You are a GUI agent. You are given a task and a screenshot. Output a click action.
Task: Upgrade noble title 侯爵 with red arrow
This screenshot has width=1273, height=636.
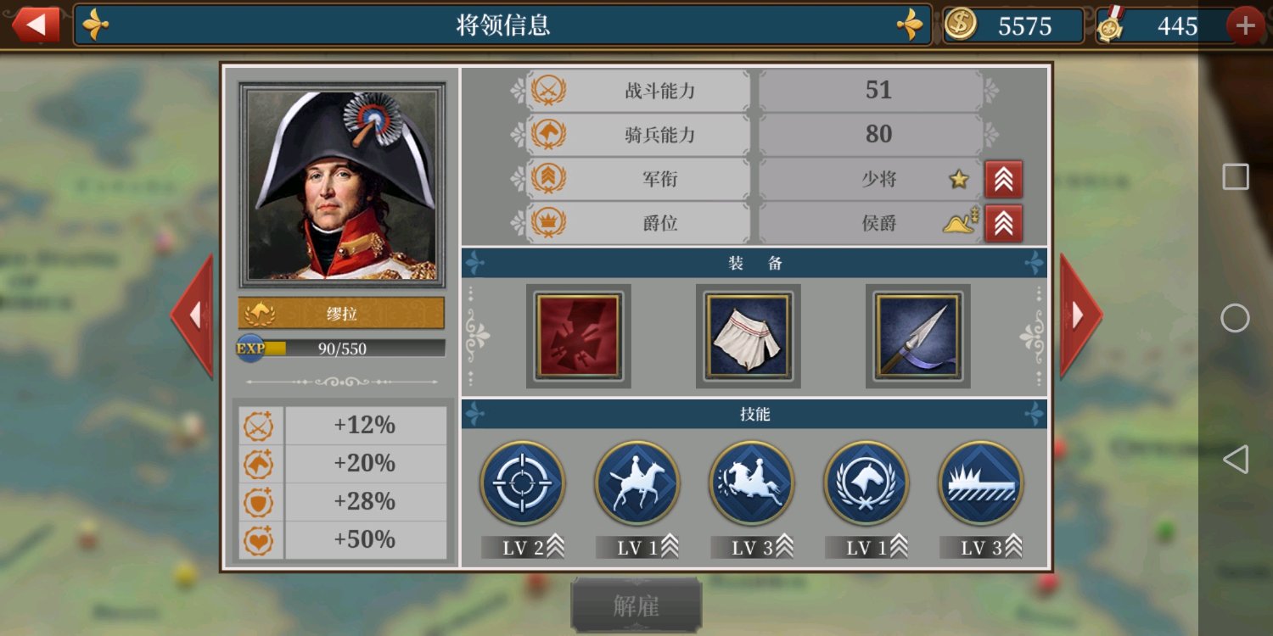[x=1003, y=223]
